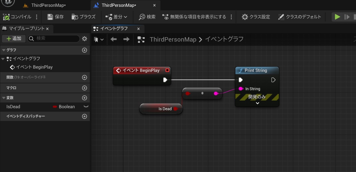Image resolution: width=356 pixels, height=172 pixels.
Task: Click Print String execution output pin
Action: tap(273, 80)
